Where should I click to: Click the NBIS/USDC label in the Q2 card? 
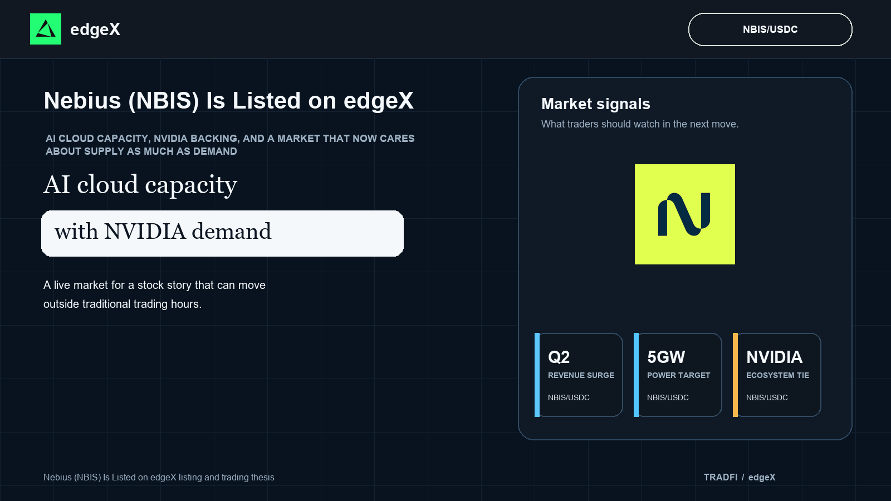pyautogui.click(x=569, y=397)
